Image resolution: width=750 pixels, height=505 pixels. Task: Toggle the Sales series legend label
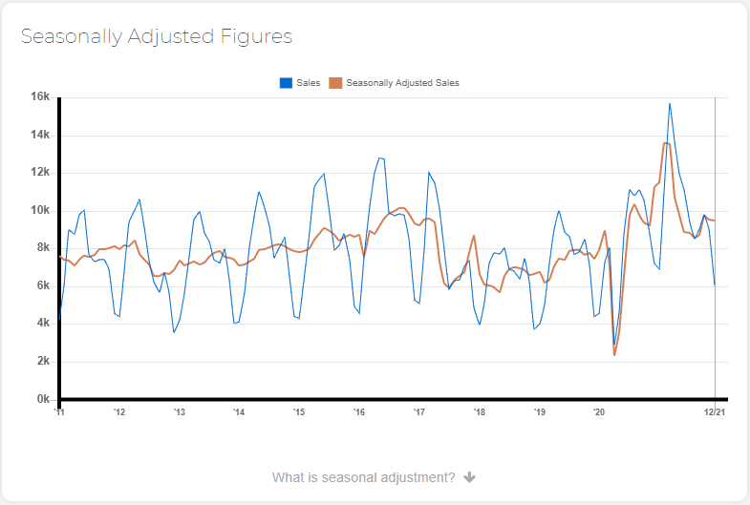(x=308, y=83)
